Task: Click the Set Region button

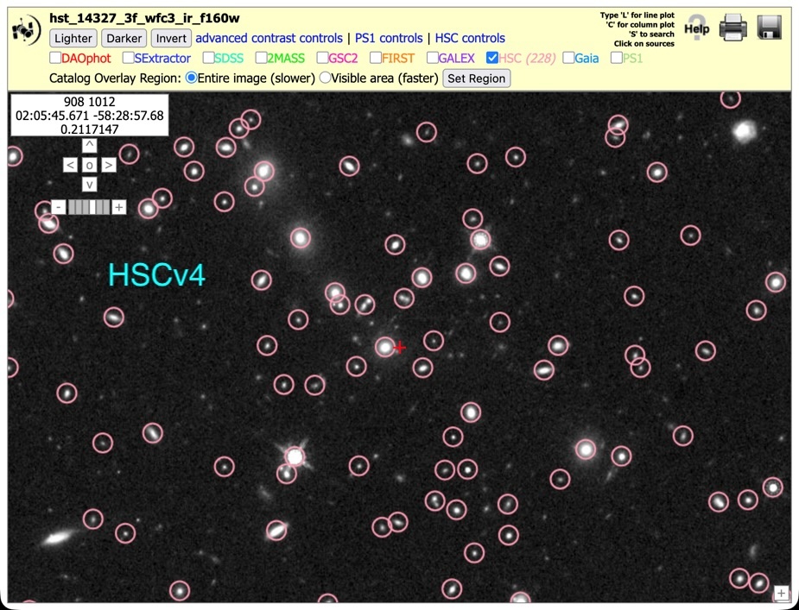Action: point(477,79)
